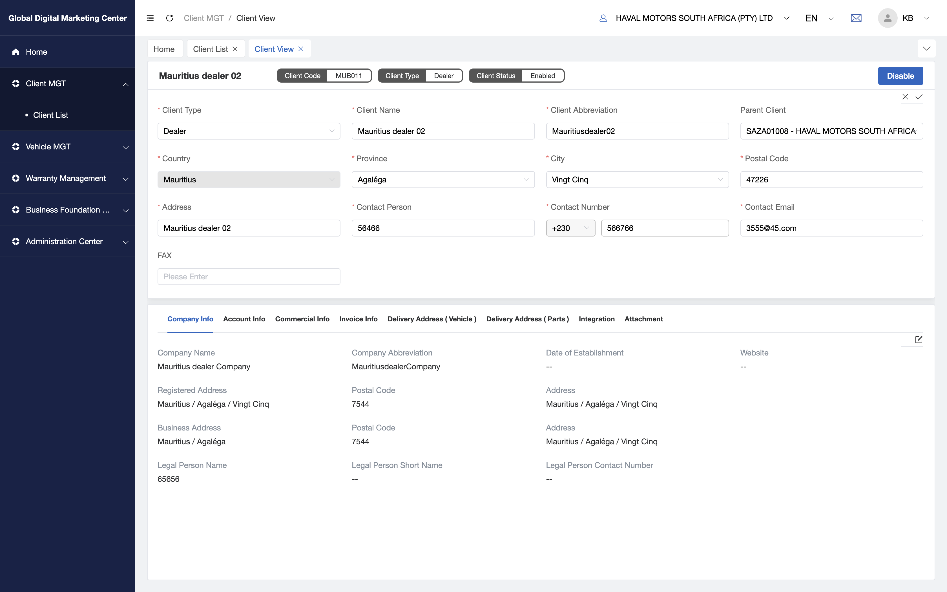Image resolution: width=947 pixels, height=592 pixels.
Task: Open the KB user account dropdown arrow
Action: [x=926, y=18]
